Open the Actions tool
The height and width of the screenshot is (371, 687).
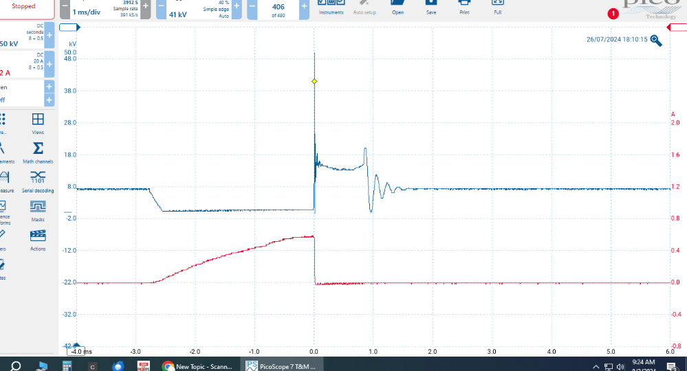click(38, 239)
